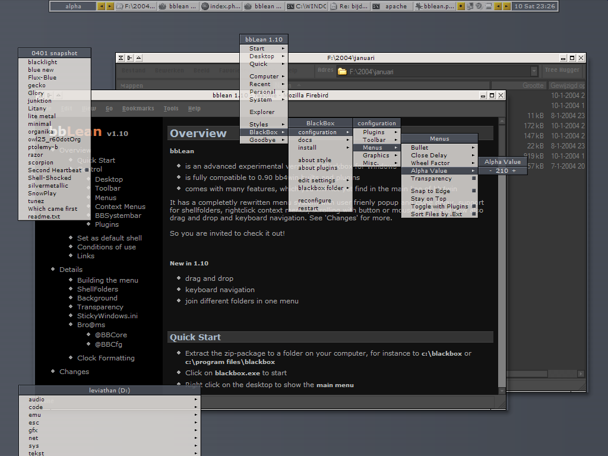
Task: Click roll-up arrow button on januari titlebar
Action: click(138, 58)
